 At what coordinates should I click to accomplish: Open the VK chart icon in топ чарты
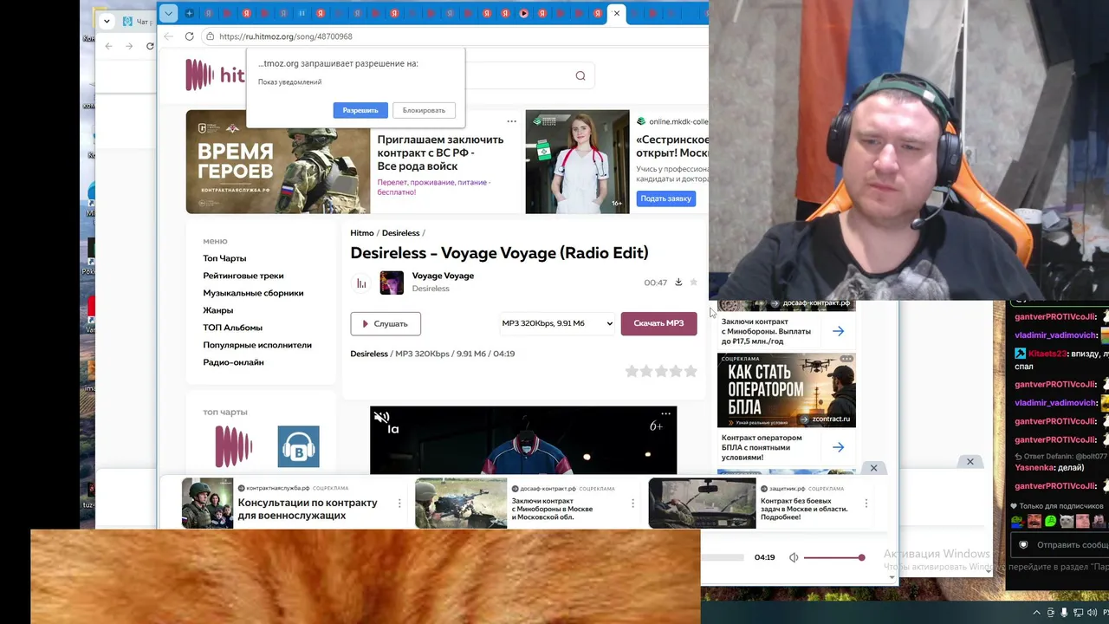[298, 446]
